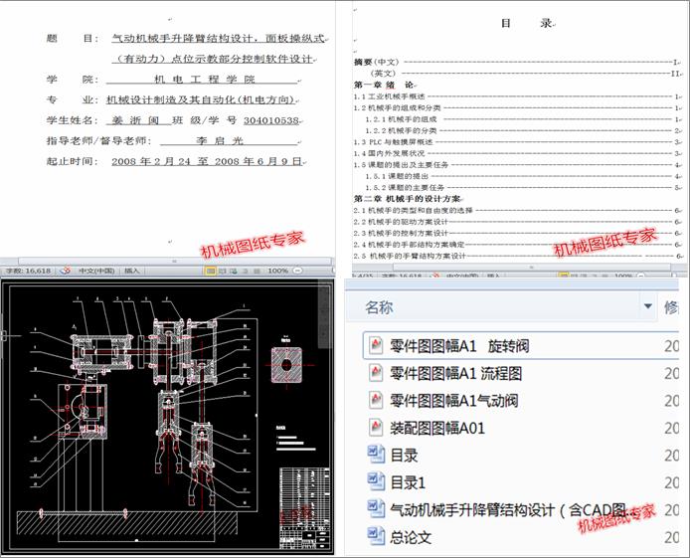Click the PDF icon of 零件图图幅A1 旋转阀
This screenshot has width=690, height=558.
pyautogui.click(x=376, y=345)
